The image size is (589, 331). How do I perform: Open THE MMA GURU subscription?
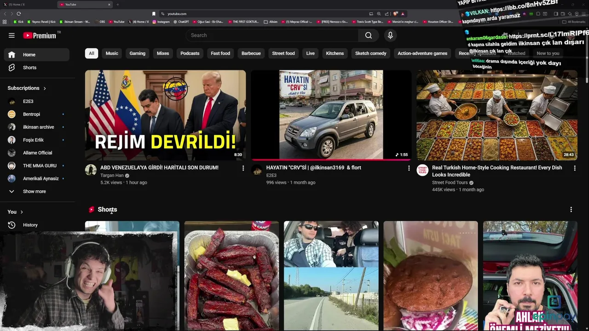tap(37, 165)
